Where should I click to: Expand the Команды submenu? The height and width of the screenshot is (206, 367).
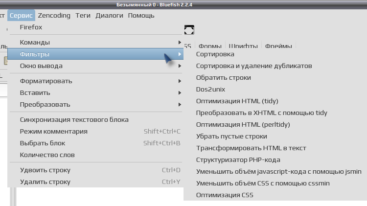pyautogui.click(x=96, y=43)
